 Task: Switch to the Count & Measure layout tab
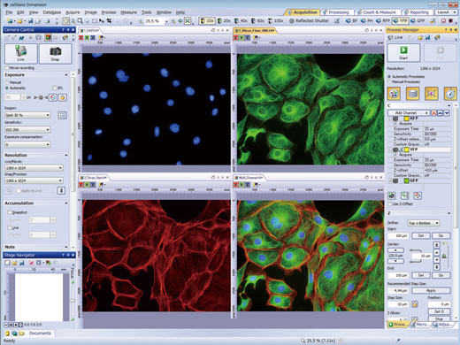tap(377, 12)
